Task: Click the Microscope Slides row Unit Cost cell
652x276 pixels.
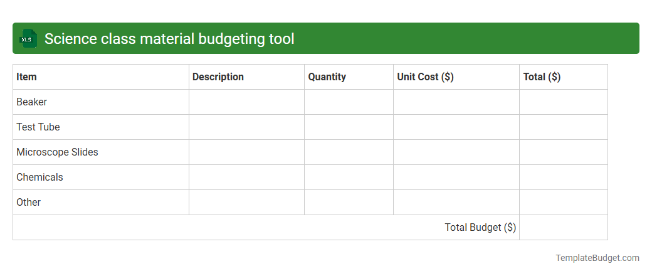Action: pos(456,152)
